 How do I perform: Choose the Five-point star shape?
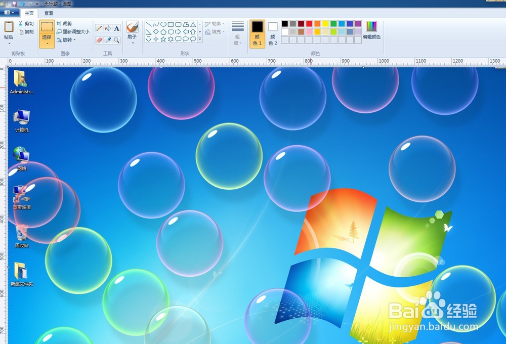pyautogui.click(x=163, y=39)
